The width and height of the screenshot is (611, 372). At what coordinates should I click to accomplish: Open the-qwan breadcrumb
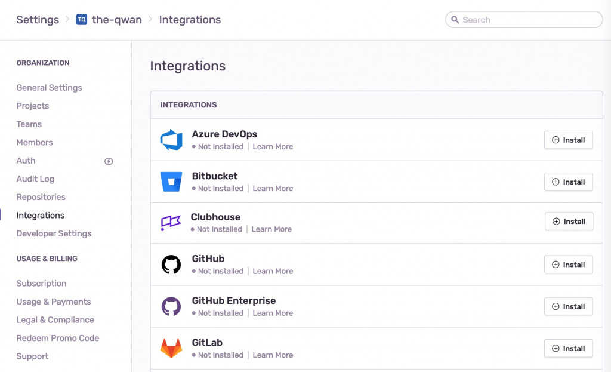tap(117, 20)
